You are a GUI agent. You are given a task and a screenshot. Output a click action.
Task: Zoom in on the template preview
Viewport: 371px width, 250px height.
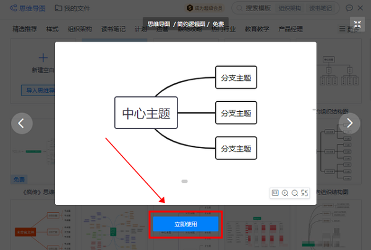(x=285, y=193)
